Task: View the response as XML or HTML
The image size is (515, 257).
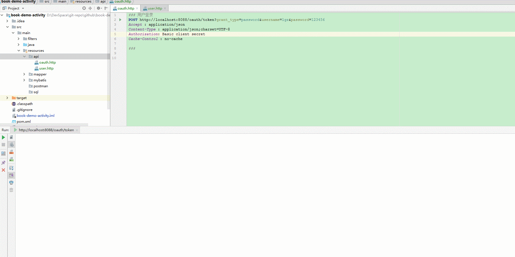Action: 11,152
